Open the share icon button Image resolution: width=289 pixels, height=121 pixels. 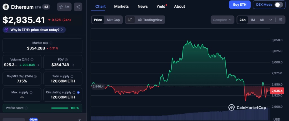pyautogui.click(x=78, y=7)
